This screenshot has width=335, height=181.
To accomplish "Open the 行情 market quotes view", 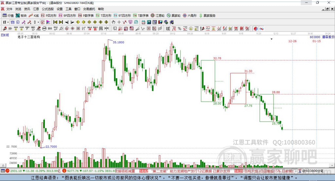I will 8,16.
